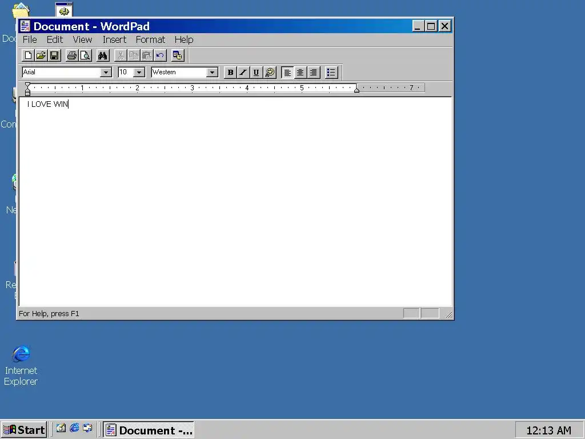Image resolution: width=585 pixels, height=439 pixels.
Task: Close the WordPad window
Action: 444,26
